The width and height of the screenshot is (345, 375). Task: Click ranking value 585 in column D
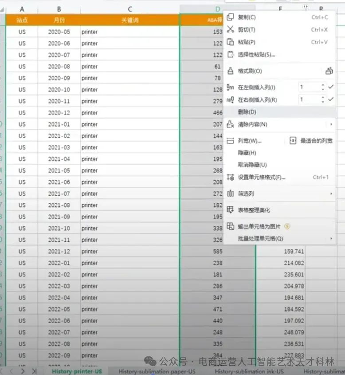point(217,251)
